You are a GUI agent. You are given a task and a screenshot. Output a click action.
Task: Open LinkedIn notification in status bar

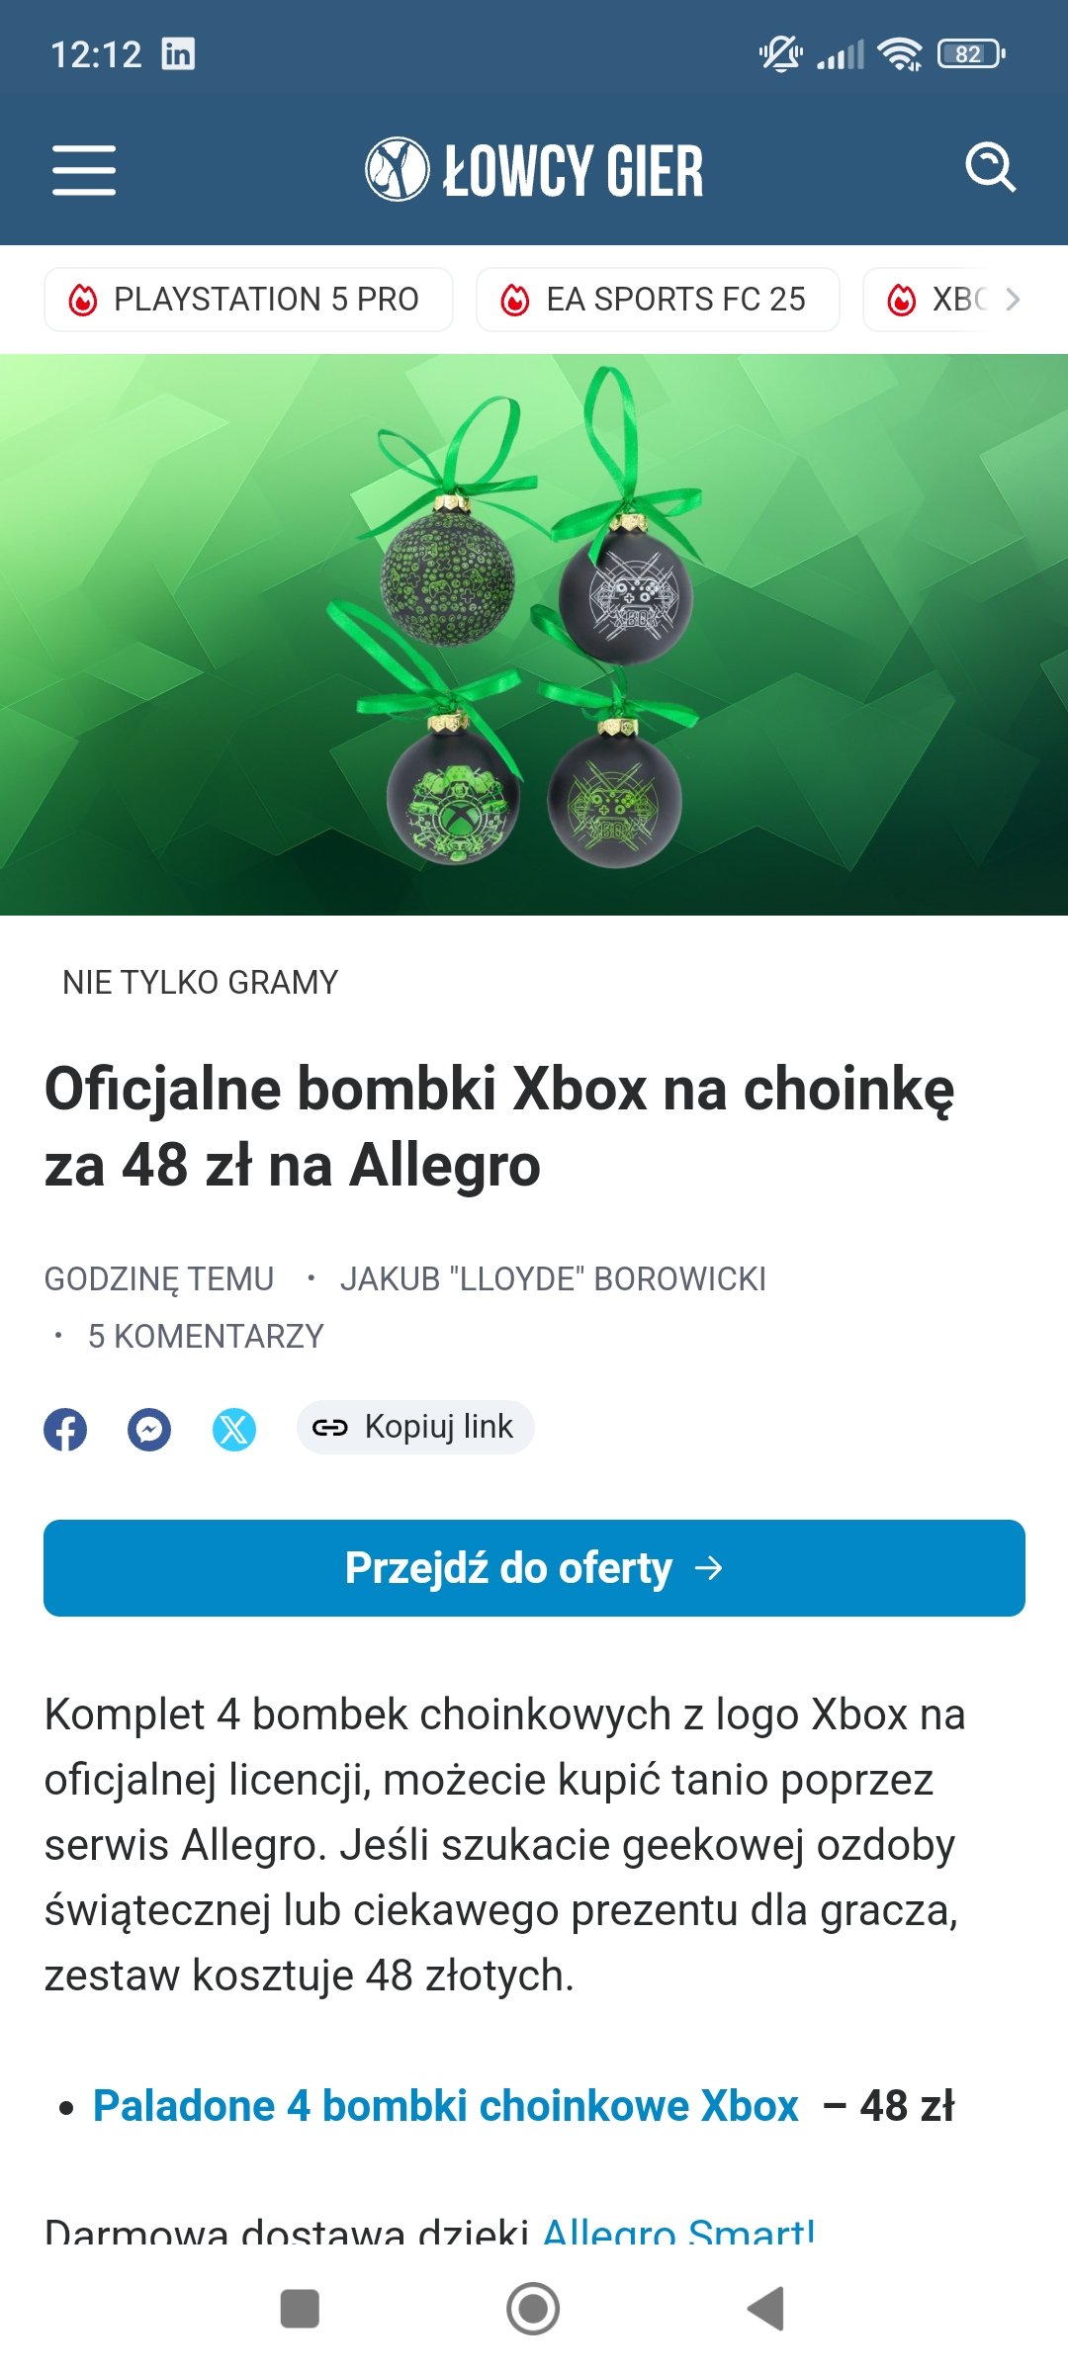(178, 53)
